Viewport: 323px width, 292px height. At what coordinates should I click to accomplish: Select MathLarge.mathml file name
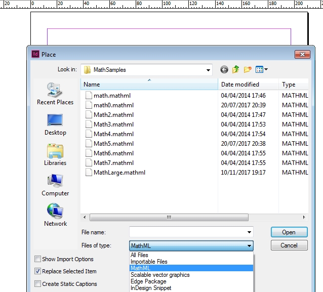(119, 173)
